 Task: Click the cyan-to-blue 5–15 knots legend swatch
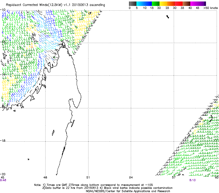pyautogui.click(x=144, y=4)
